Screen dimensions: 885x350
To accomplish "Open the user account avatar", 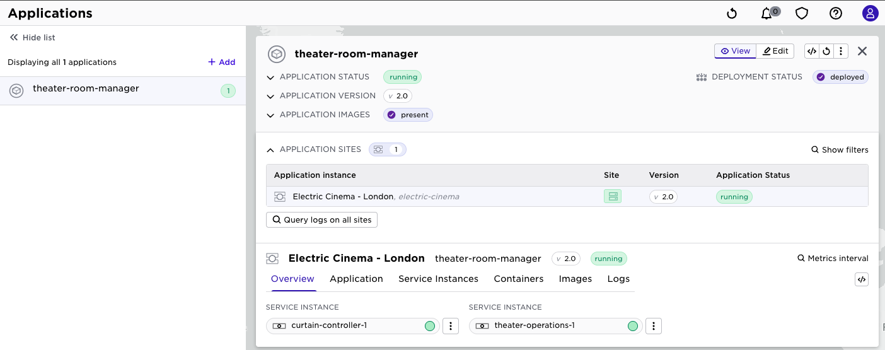I will 871,13.
